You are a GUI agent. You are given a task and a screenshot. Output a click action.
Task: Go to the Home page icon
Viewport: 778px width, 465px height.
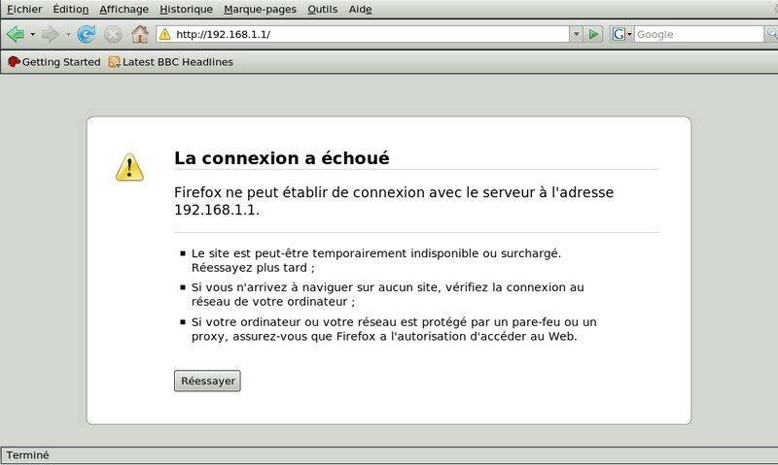point(140,34)
